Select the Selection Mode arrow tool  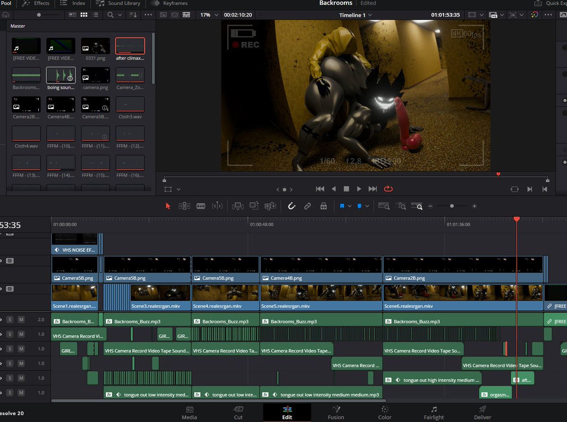coord(168,206)
